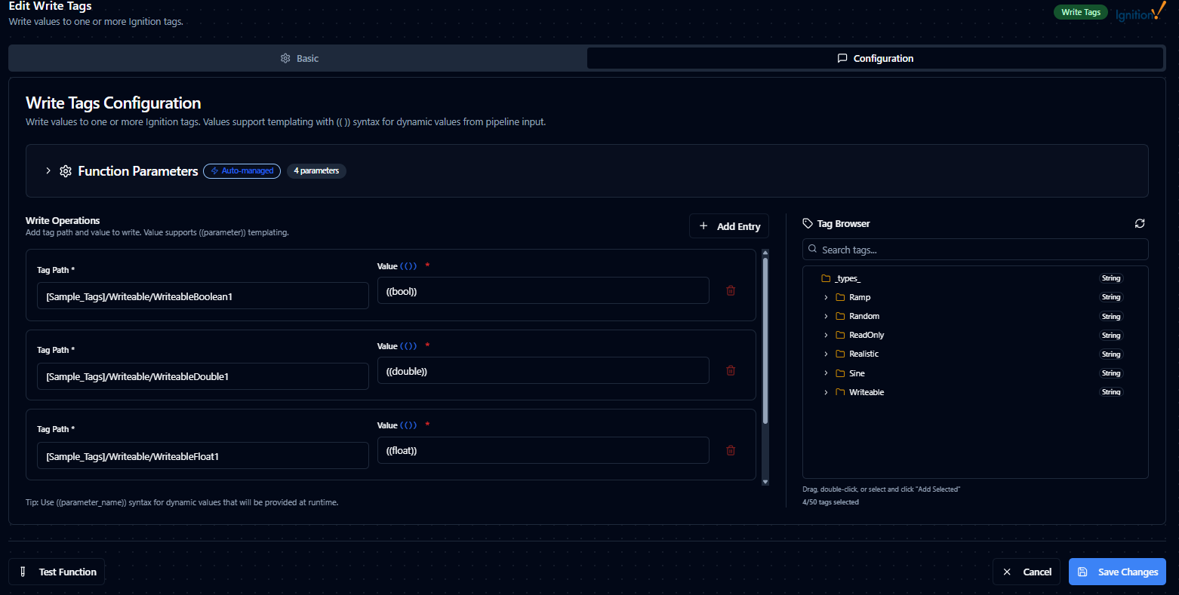1179x595 pixels.
Task: Click the template (()) icon beside bool Value
Action: (408, 266)
